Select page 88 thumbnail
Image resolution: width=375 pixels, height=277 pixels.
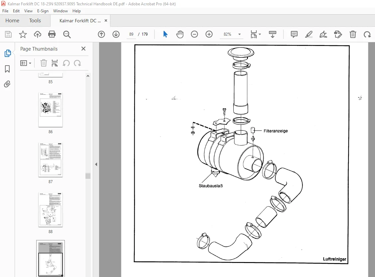click(x=51, y=209)
